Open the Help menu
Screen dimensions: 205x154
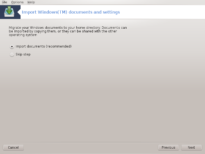click(x=31, y=2)
